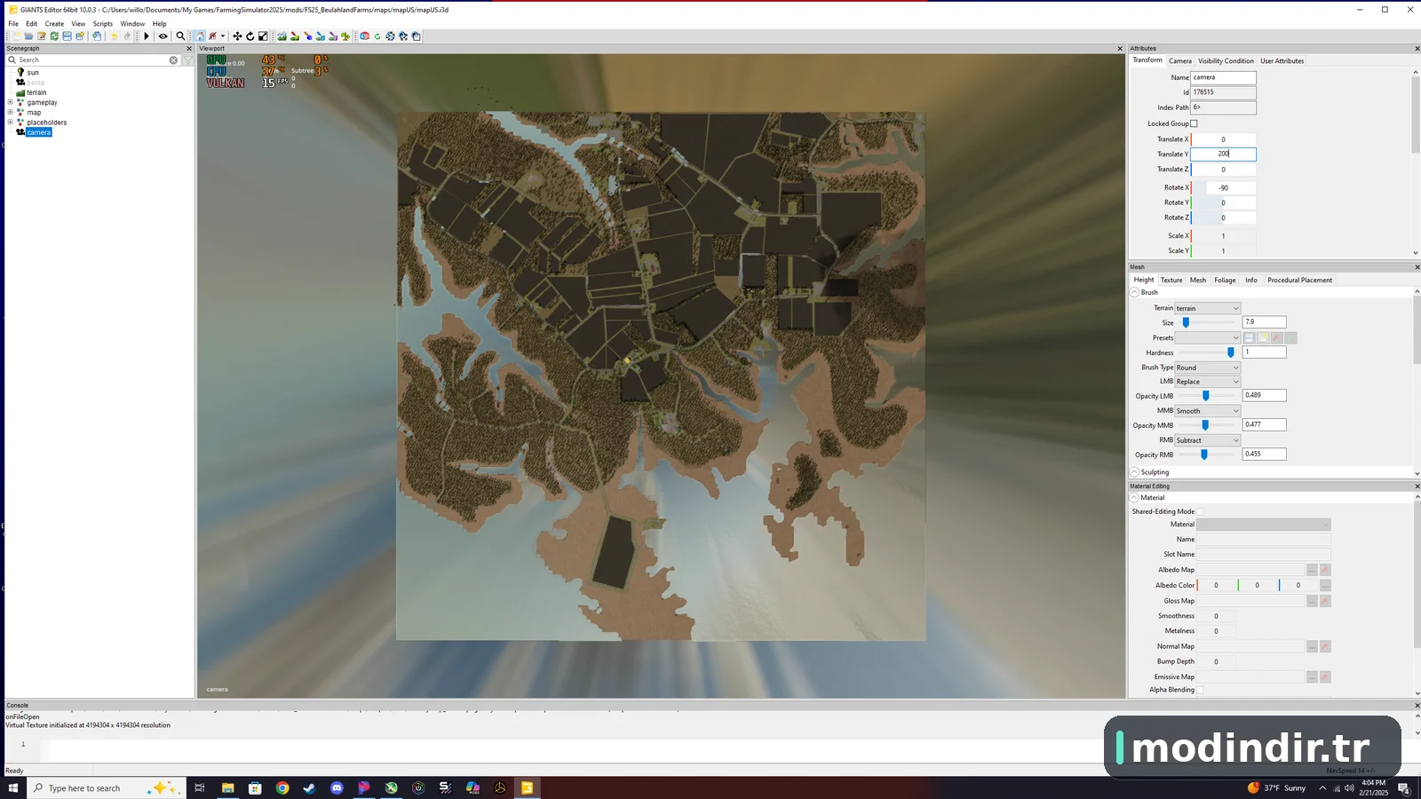
Task: Toggle the Locked Group checkbox
Action: click(1194, 123)
